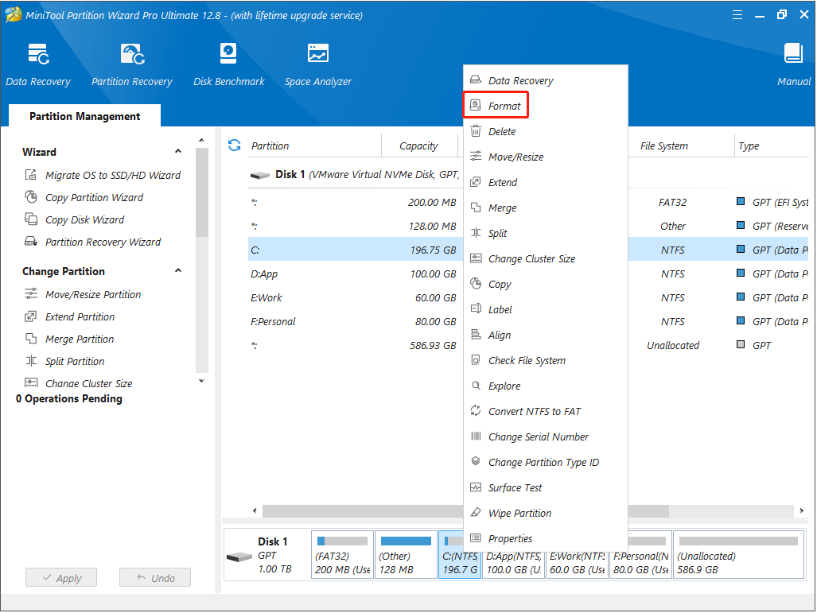Launch Partition Recovery Wizard in sidebar
Image resolution: width=817 pixels, height=613 pixels.
click(93, 242)
